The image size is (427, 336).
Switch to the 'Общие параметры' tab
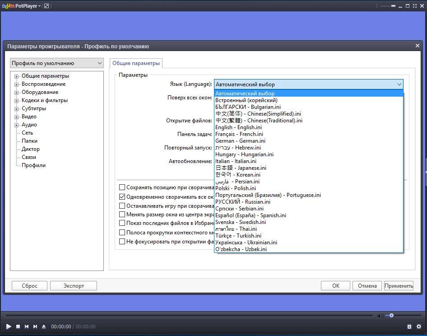(x=136, y=63)
